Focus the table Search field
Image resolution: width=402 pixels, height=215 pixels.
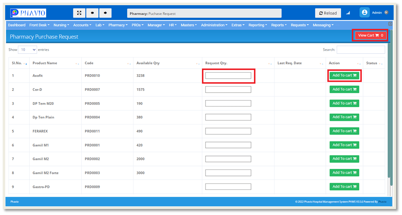coord(361,50)
